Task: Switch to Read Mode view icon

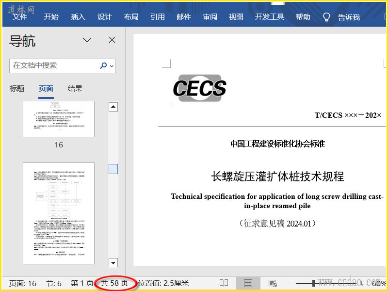Action: (224, 283)
